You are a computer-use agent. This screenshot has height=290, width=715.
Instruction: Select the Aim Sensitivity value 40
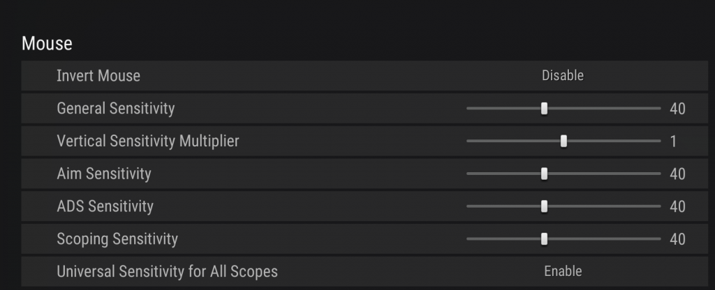click(x=677, y=174)
